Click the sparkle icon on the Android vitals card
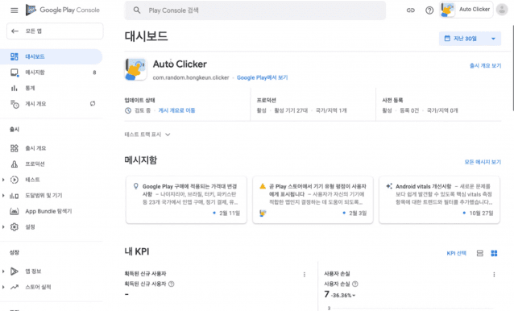 coord(389,186)
